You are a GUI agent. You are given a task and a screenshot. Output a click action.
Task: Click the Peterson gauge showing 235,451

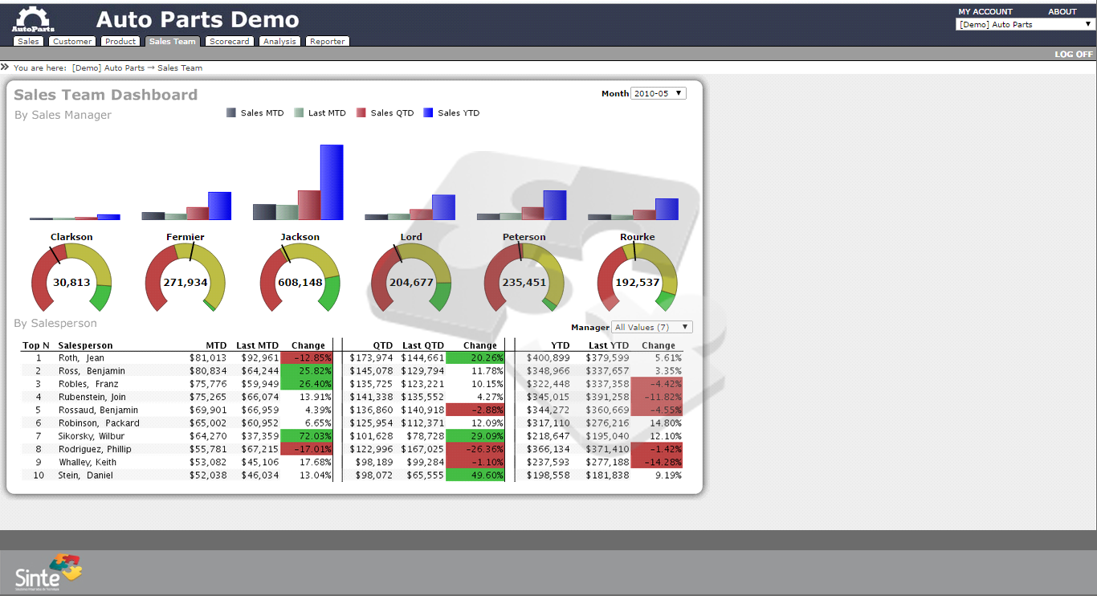click(524, 279)
